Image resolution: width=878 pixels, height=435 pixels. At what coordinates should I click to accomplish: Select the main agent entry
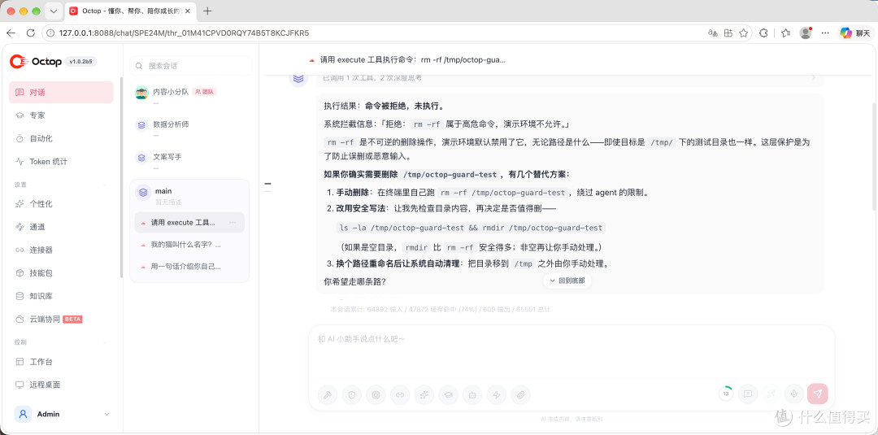coord(189,195)
